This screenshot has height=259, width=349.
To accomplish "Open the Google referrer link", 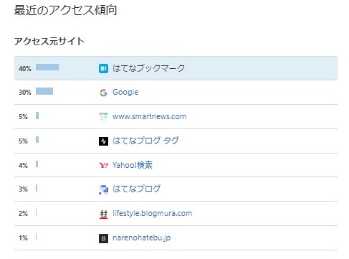I will [x=125, y=93].
